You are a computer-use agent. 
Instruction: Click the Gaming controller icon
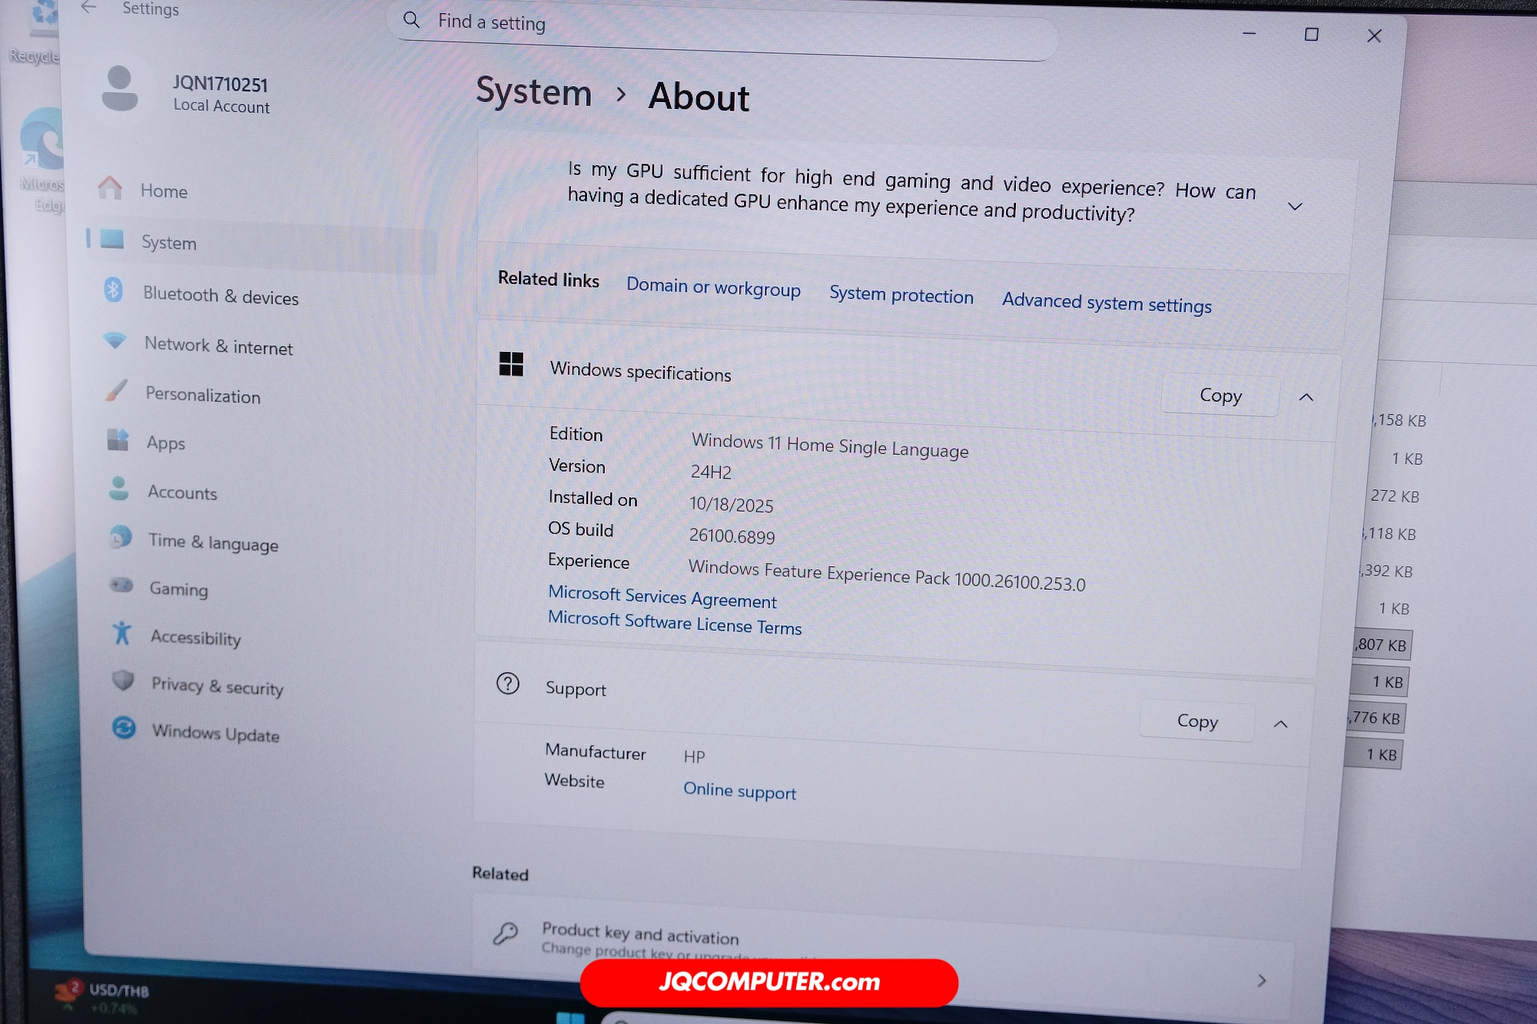point(121,585)
